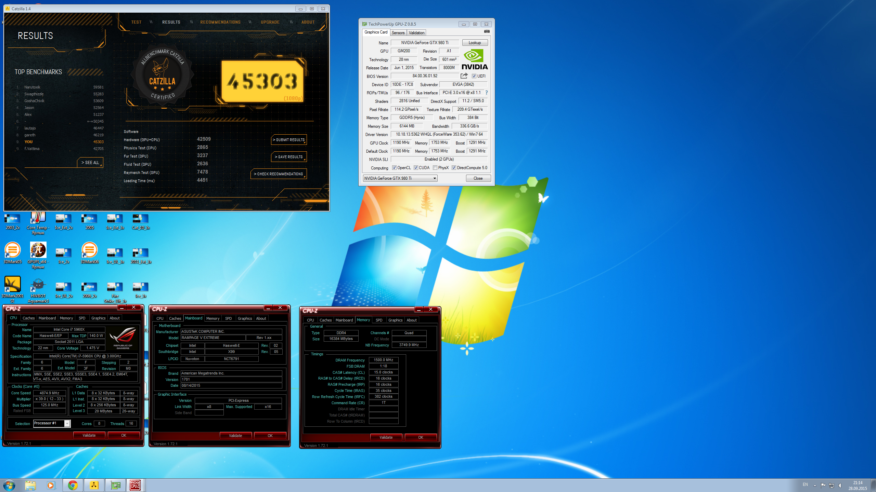Open the 2003_2x desktop shortcut
876x492 pixels.
pyautogui.click(x=12, y=221)
